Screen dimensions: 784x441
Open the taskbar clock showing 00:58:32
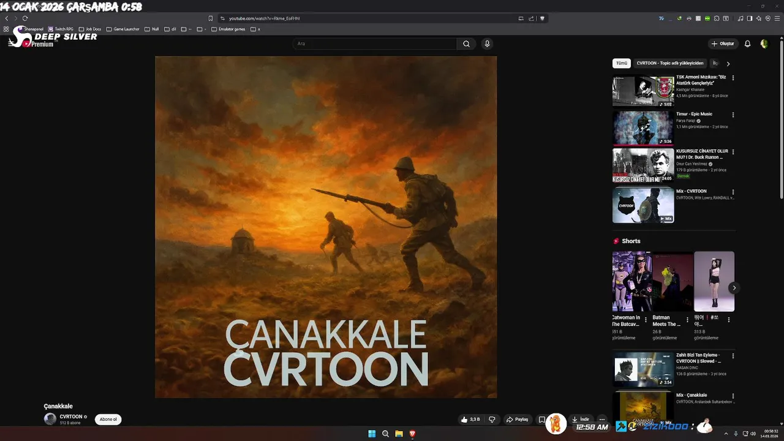pos(771,434)
